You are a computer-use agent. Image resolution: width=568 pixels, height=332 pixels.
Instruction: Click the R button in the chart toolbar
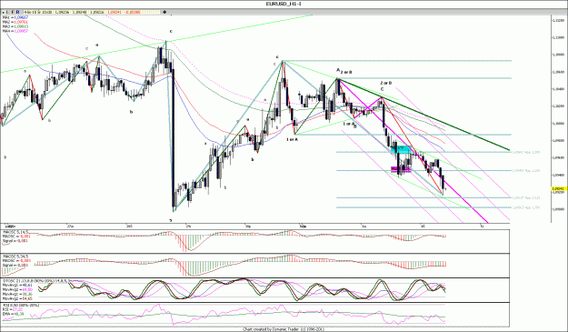coord(17,12)
